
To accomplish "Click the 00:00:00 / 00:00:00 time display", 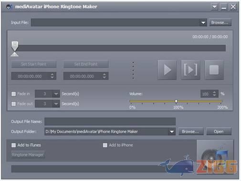I will pos(210,37).
